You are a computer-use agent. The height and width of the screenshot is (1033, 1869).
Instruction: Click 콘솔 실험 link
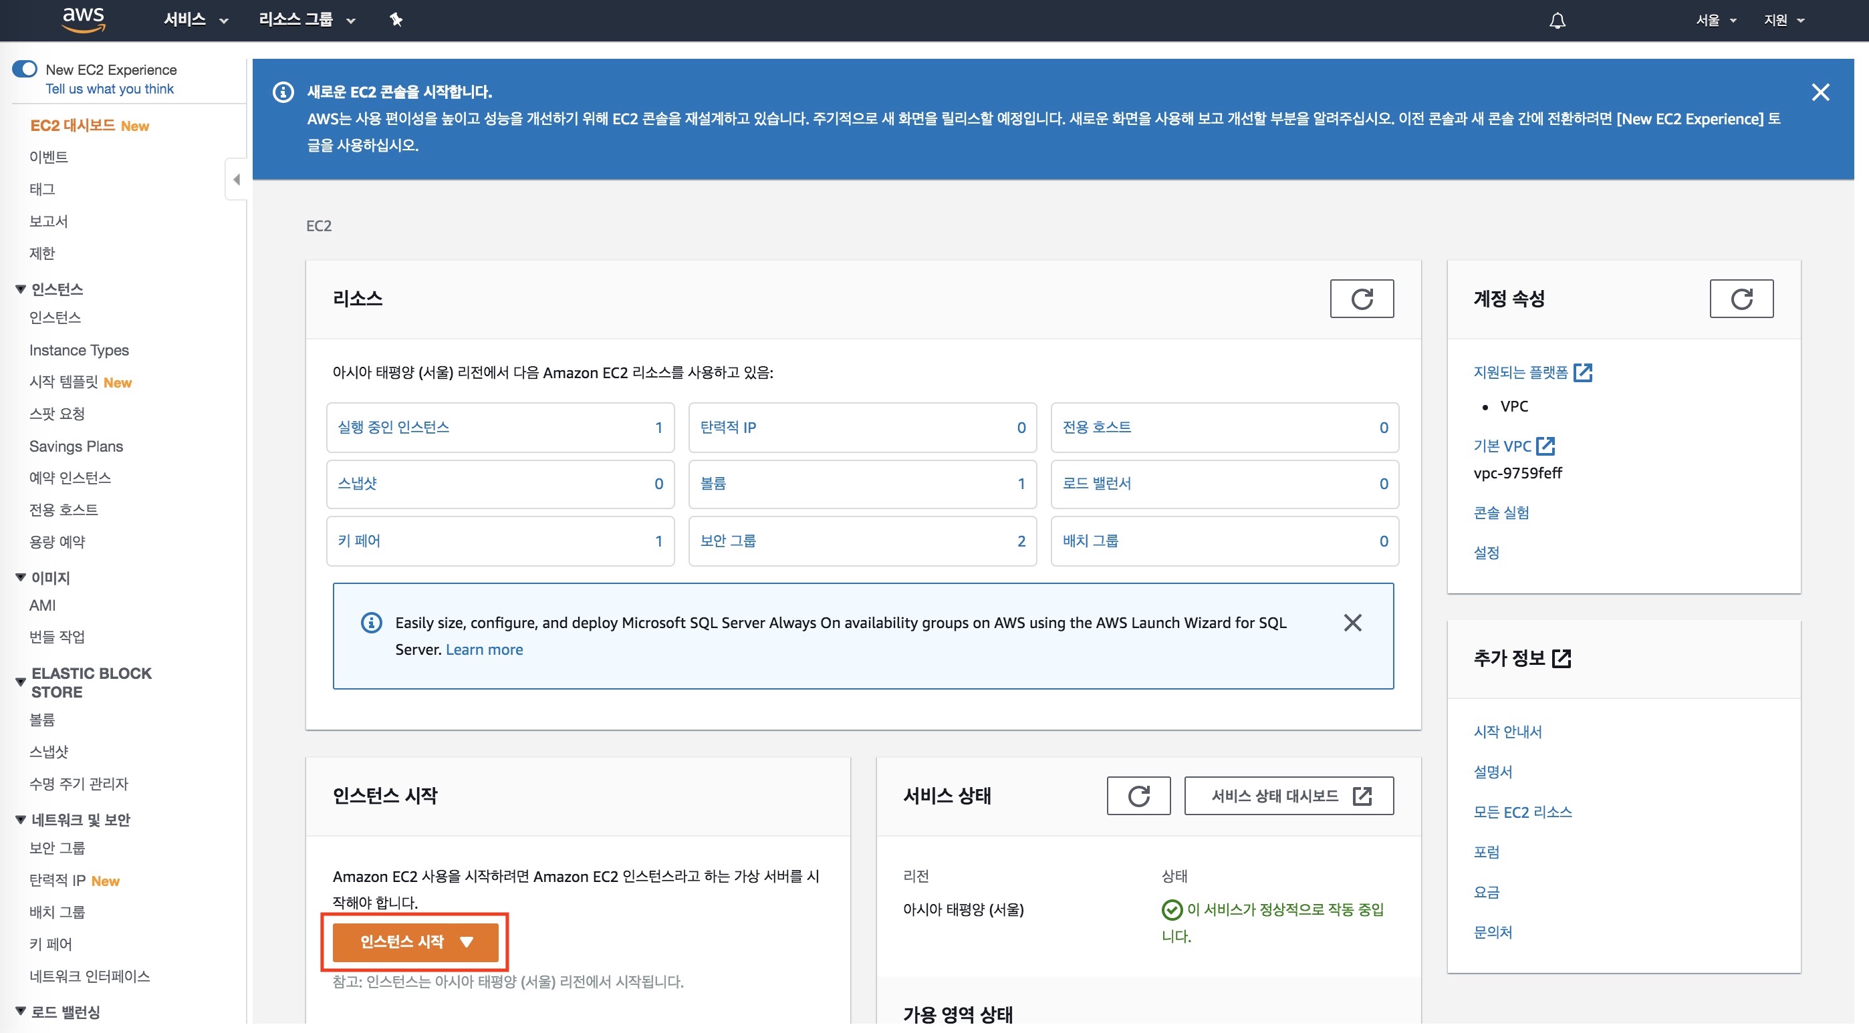pos(1501,512)
